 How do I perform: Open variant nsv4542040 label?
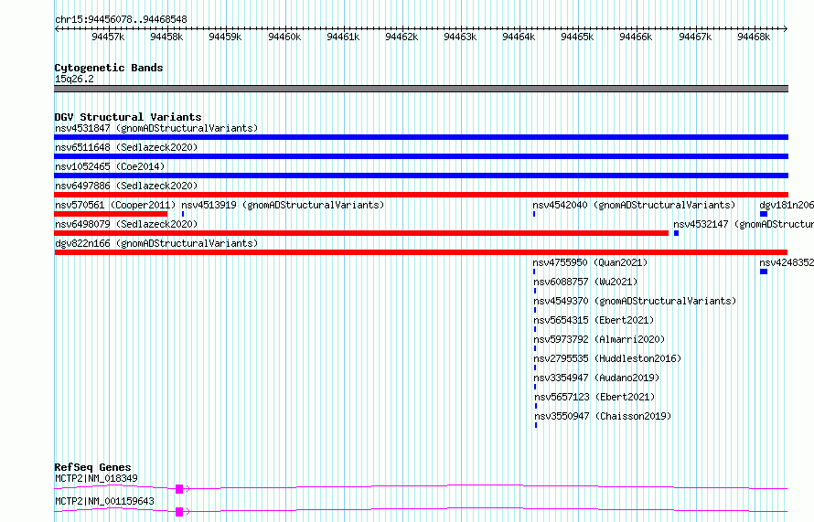pyautogui.click(x=634, y=205)
